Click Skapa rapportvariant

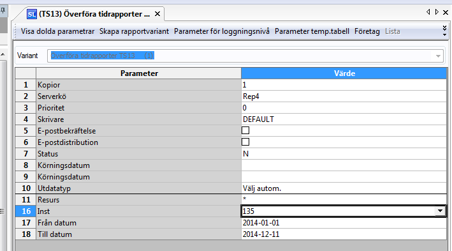tap(134, 31)
